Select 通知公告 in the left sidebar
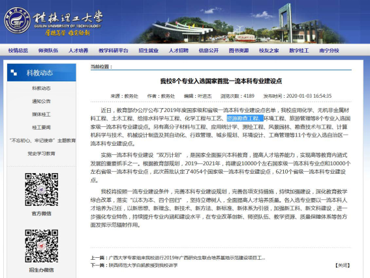 coord(41,101)
